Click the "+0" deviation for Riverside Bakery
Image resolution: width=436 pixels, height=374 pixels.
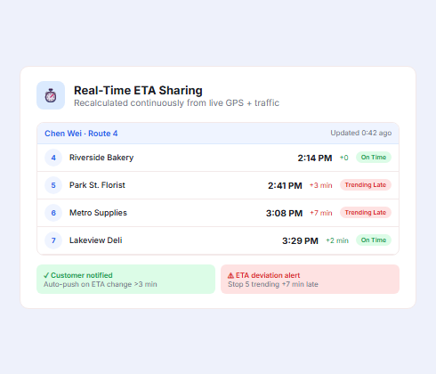344,158
